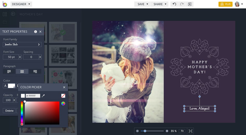Click the rainbow hue slider
The width and height of the screenshot is (246, 135).
pos(22,113)
